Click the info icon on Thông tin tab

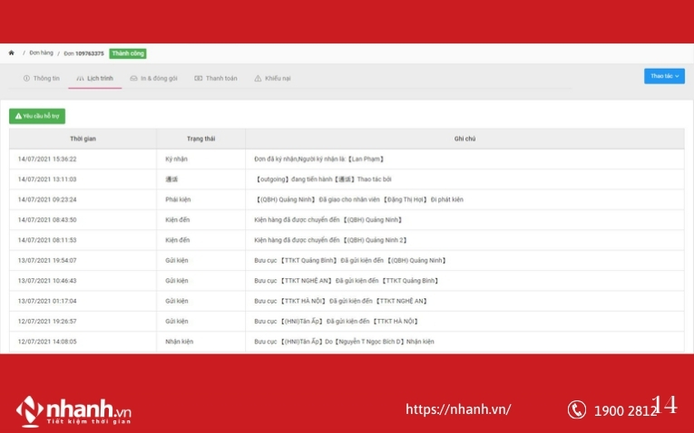click(26, 79)
